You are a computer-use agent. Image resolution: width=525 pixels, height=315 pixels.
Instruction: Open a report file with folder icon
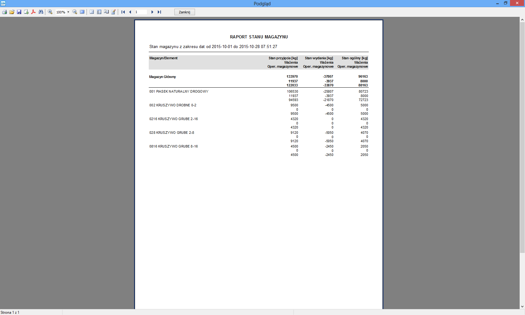pos(12,12)
